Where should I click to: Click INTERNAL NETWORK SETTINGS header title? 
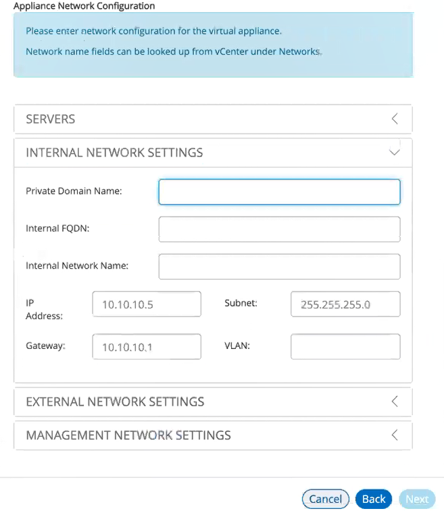[114, 153]
